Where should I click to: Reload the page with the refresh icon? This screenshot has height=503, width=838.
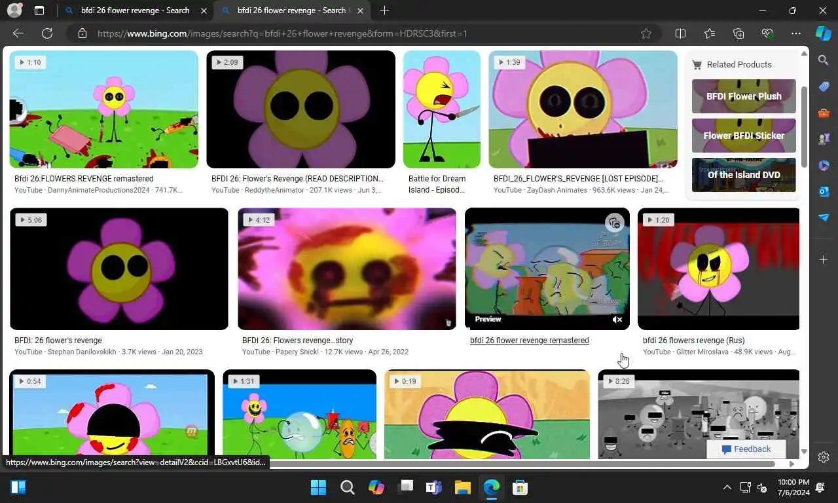click(47, 33)
